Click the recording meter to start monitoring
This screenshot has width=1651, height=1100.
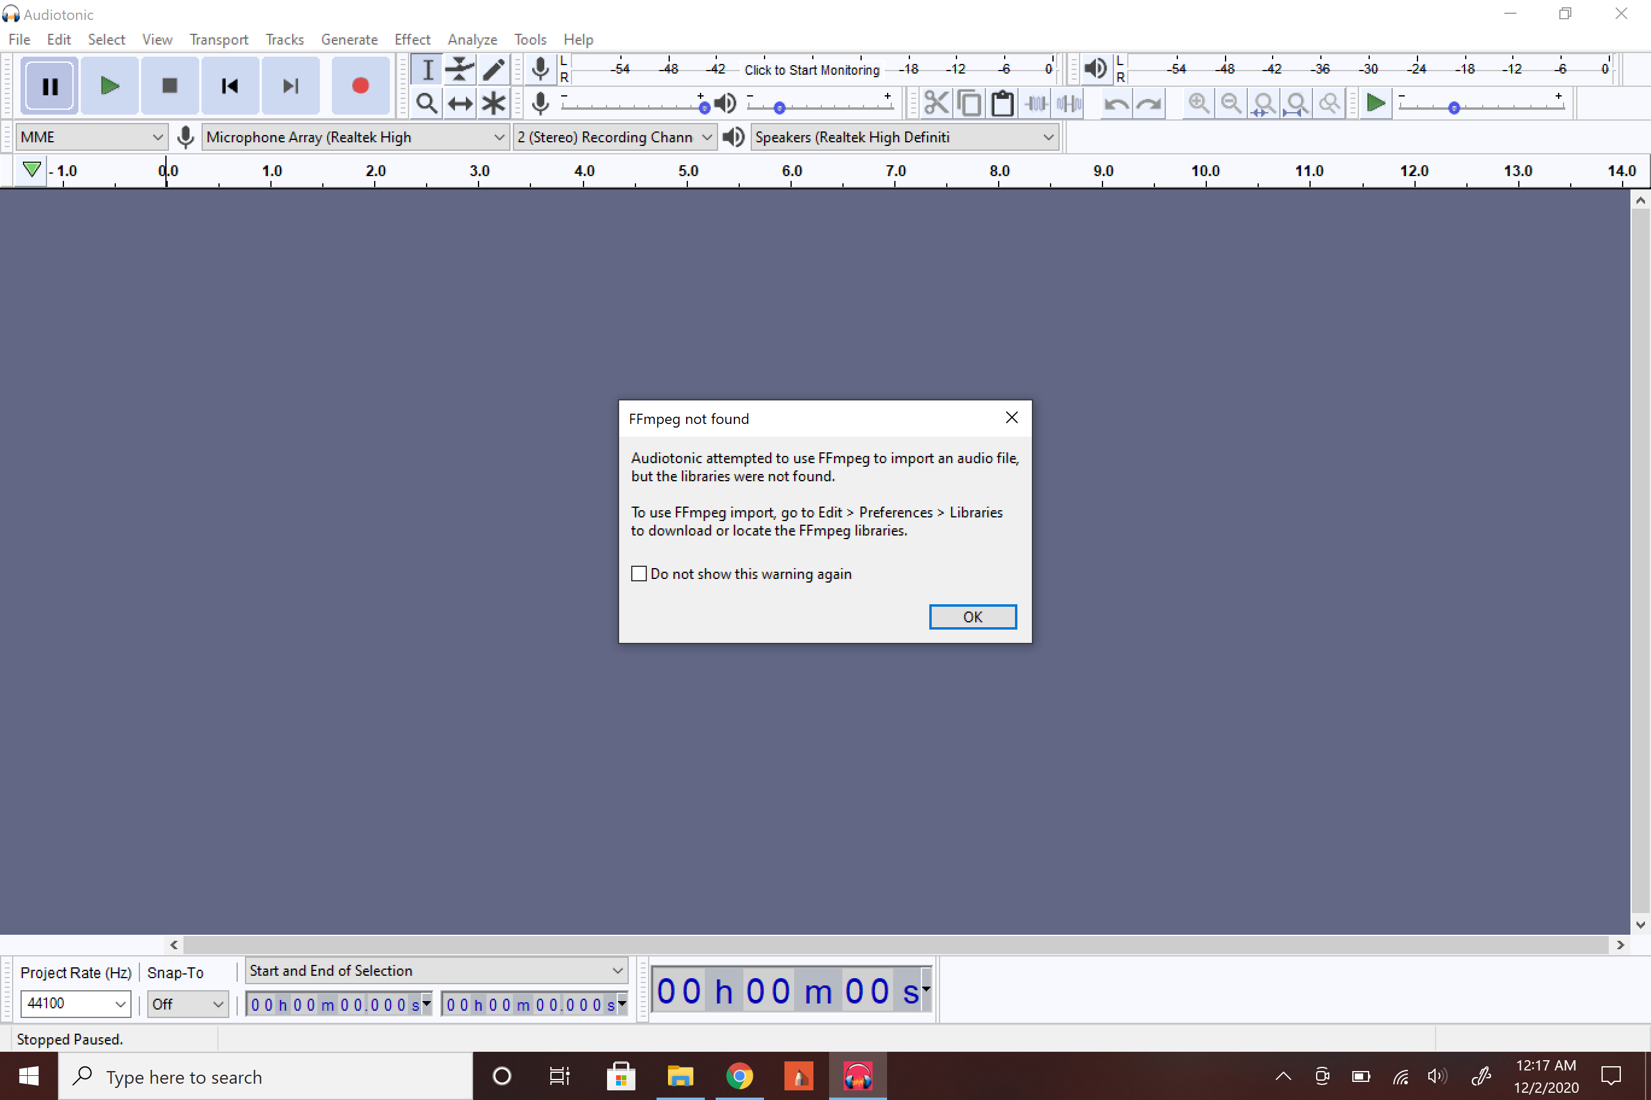(x=812, y=69)
